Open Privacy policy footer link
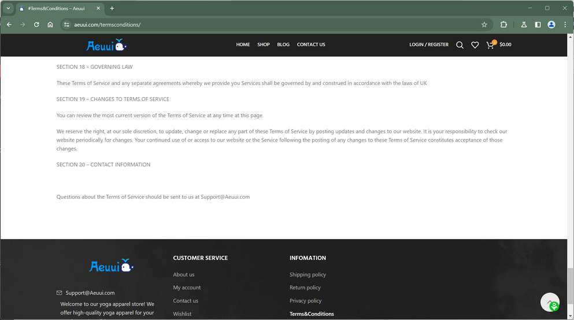Image resolution: width=574 pixels, height=320 pixels. click(305, 301)
